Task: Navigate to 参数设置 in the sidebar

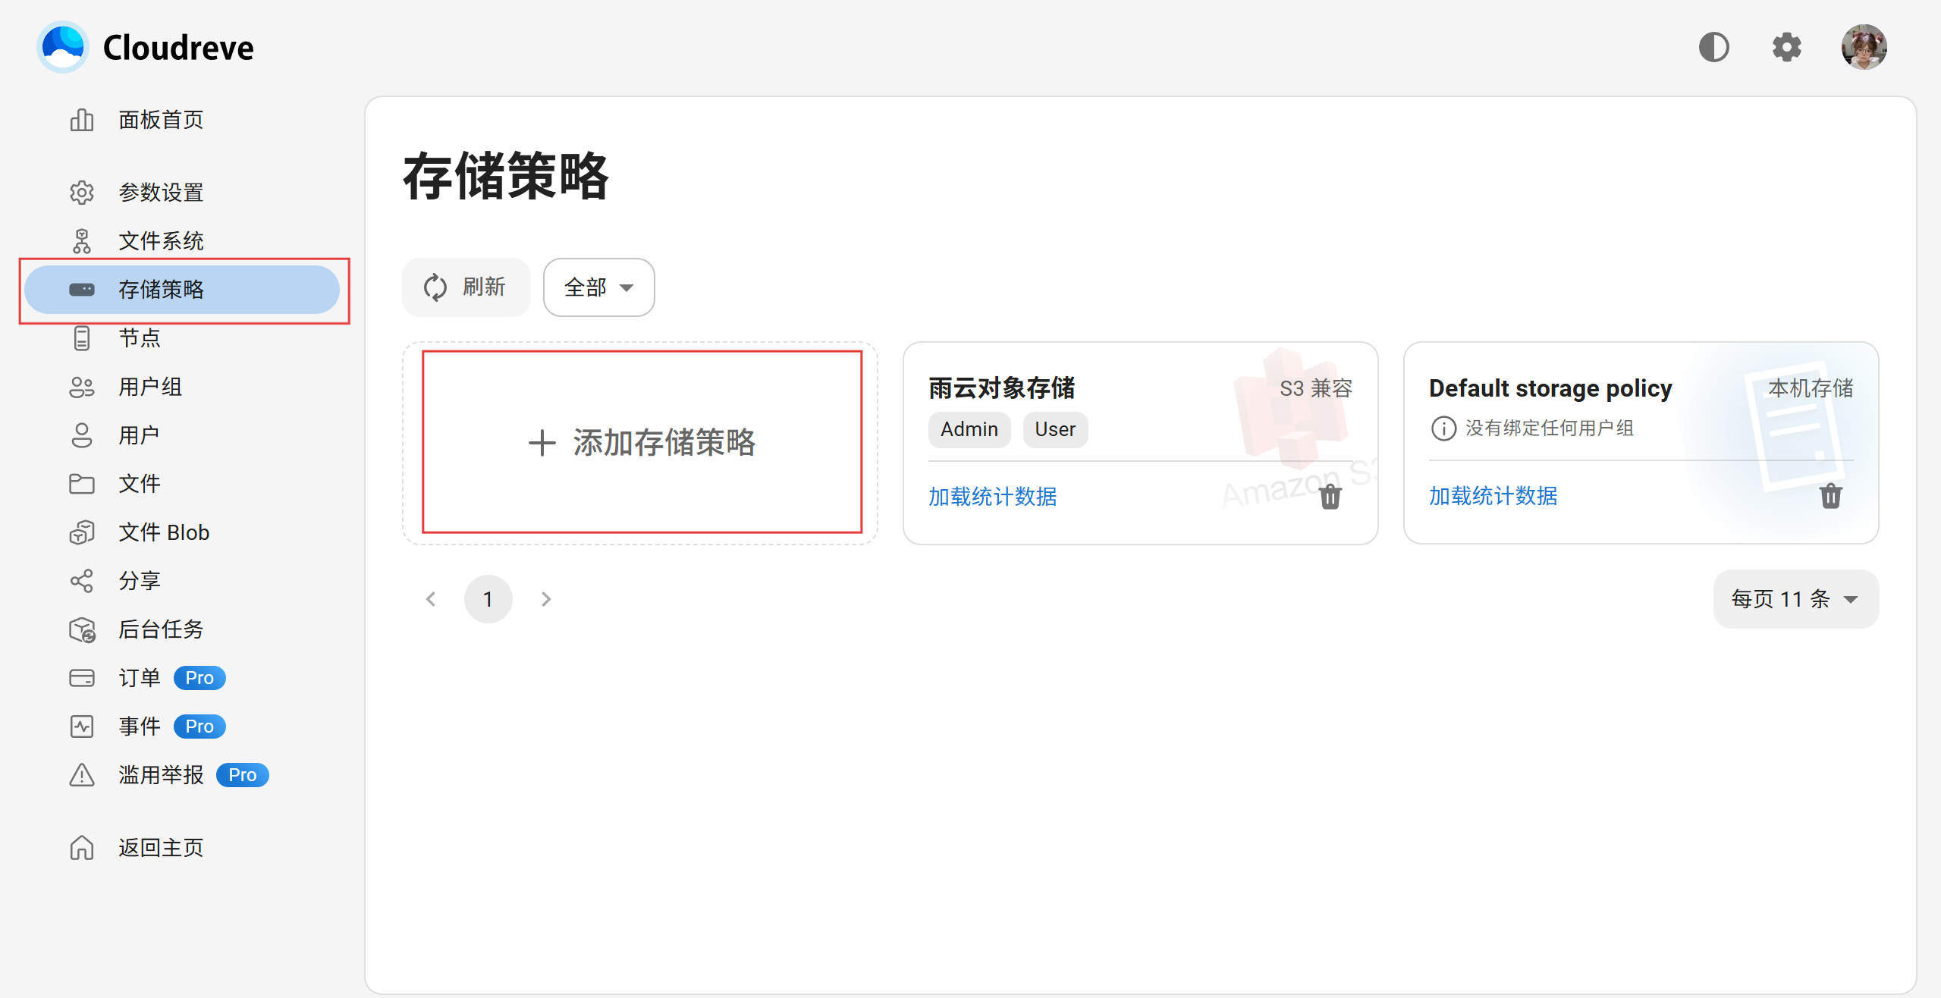Action: point(161,193)
